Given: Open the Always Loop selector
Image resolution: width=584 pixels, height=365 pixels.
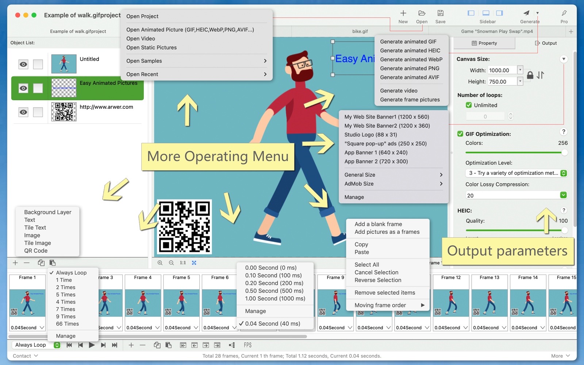Looking at the screenshot, I should click(x=36, y=345).
